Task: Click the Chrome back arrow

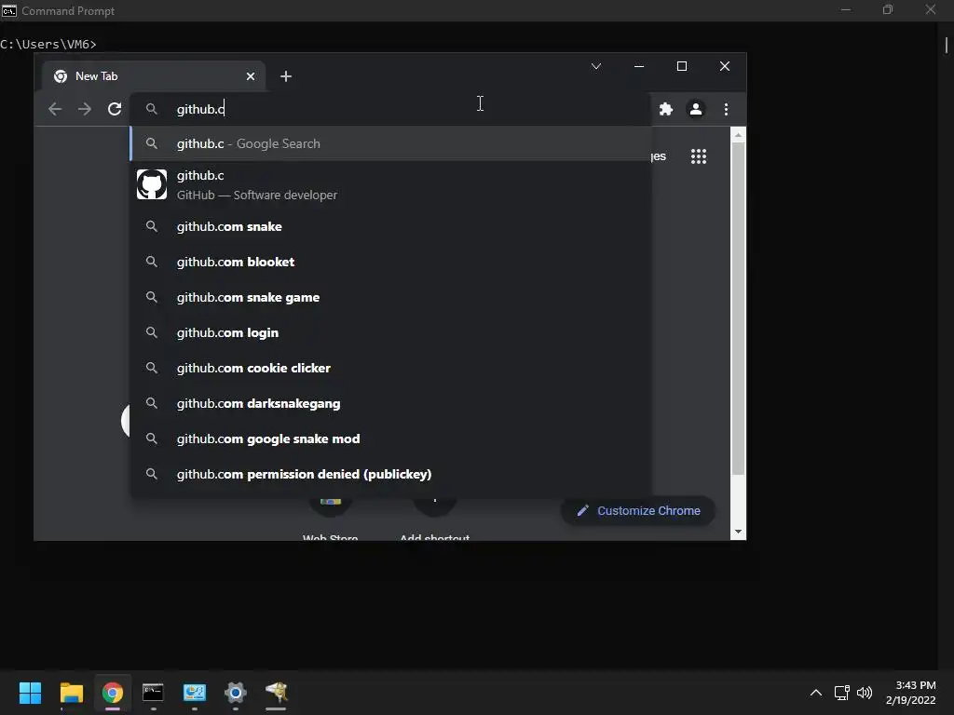Action: coord(55,109)
